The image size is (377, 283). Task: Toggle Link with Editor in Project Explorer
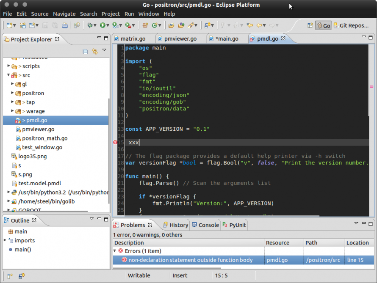tap(94, 52)
